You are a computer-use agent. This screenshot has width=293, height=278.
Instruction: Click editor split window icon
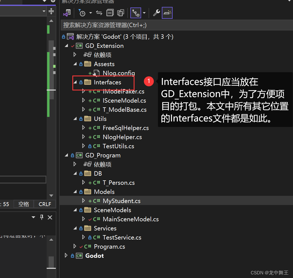[51, 11]
